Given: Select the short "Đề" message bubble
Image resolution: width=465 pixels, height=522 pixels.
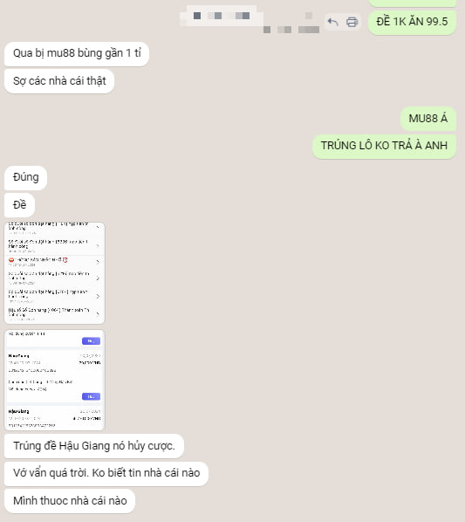Looking at the screenshot, I should point(19,205).
